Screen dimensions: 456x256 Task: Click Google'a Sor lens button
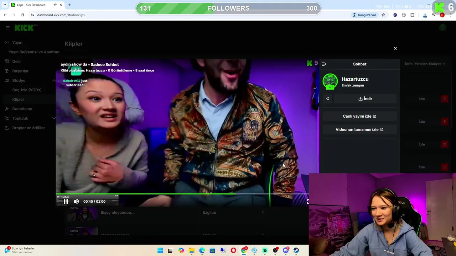tap(364, 15)
